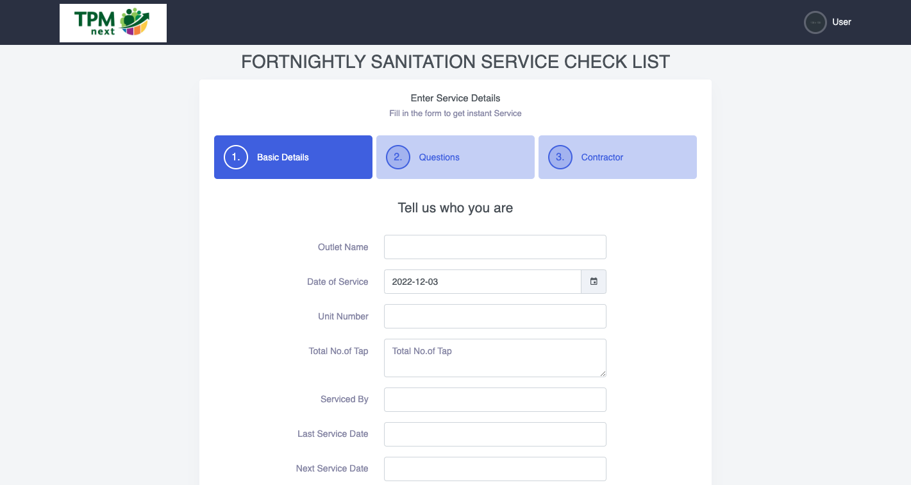
Task: Click the TPM next logo
Action: (x=113, y=23)
